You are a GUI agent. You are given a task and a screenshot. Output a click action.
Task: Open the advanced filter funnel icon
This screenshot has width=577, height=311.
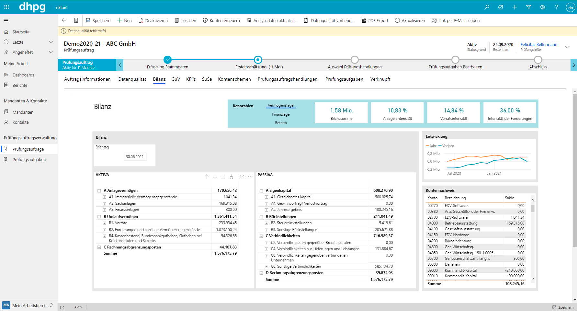coord(528,7)
